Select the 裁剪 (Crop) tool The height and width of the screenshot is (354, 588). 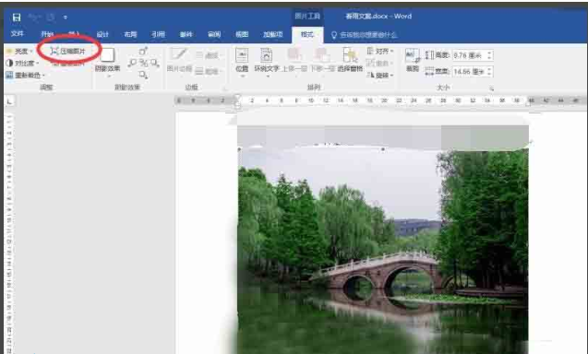(x=413, y=61)
